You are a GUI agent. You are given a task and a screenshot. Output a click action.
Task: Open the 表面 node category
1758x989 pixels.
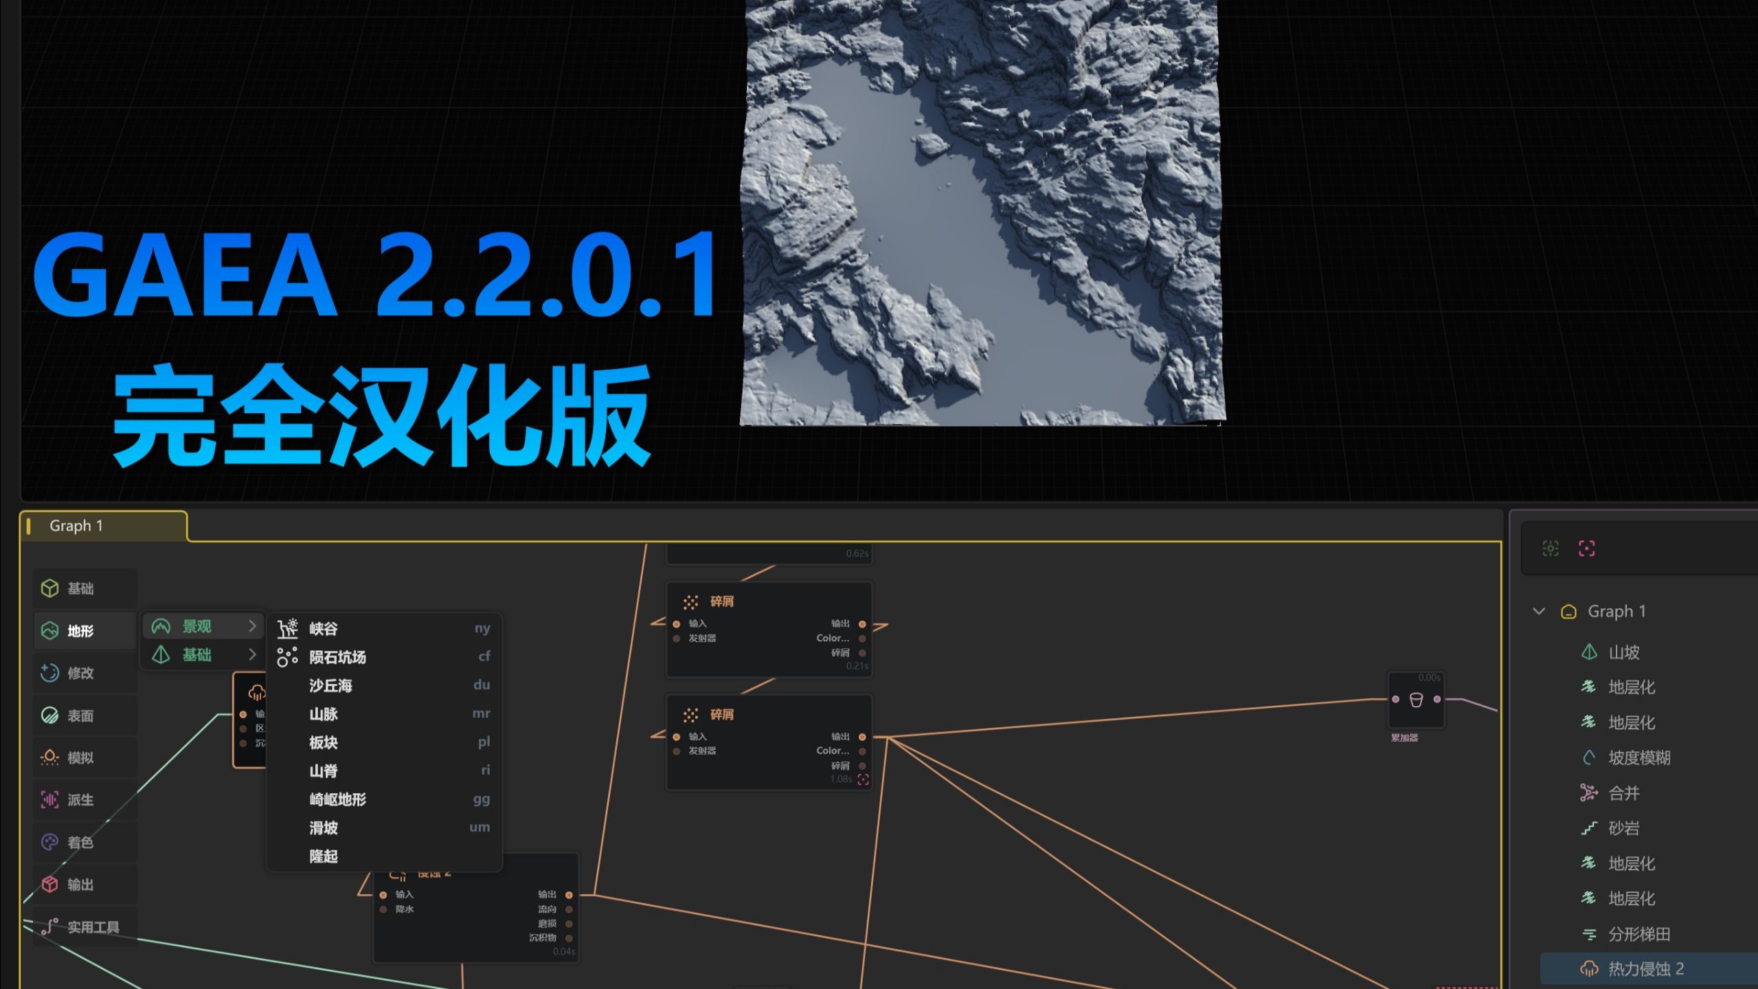[84, 715]
